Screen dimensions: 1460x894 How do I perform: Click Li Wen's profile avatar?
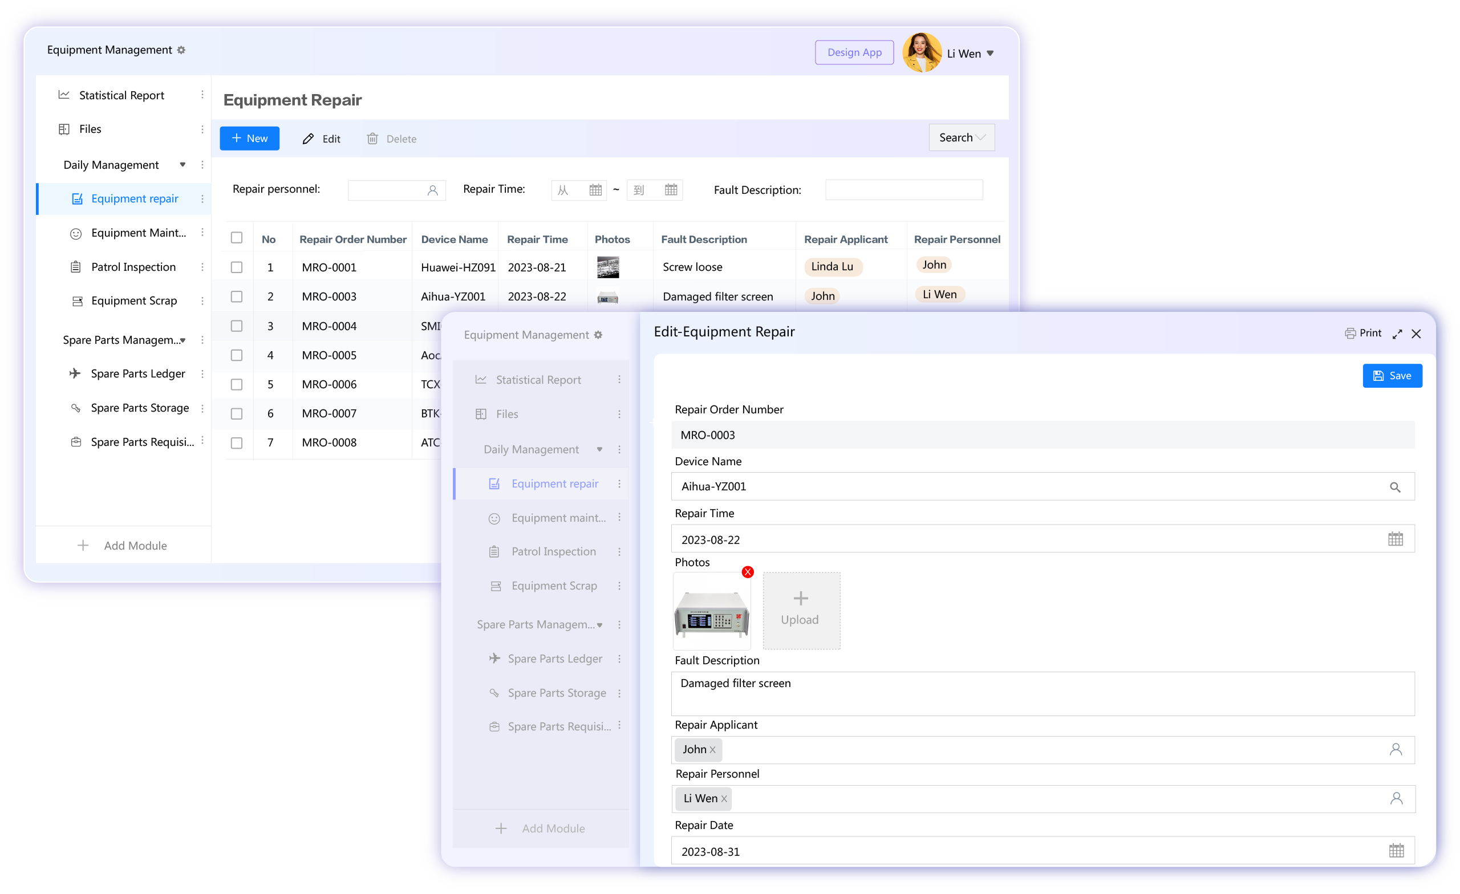[x=922, y=52]
